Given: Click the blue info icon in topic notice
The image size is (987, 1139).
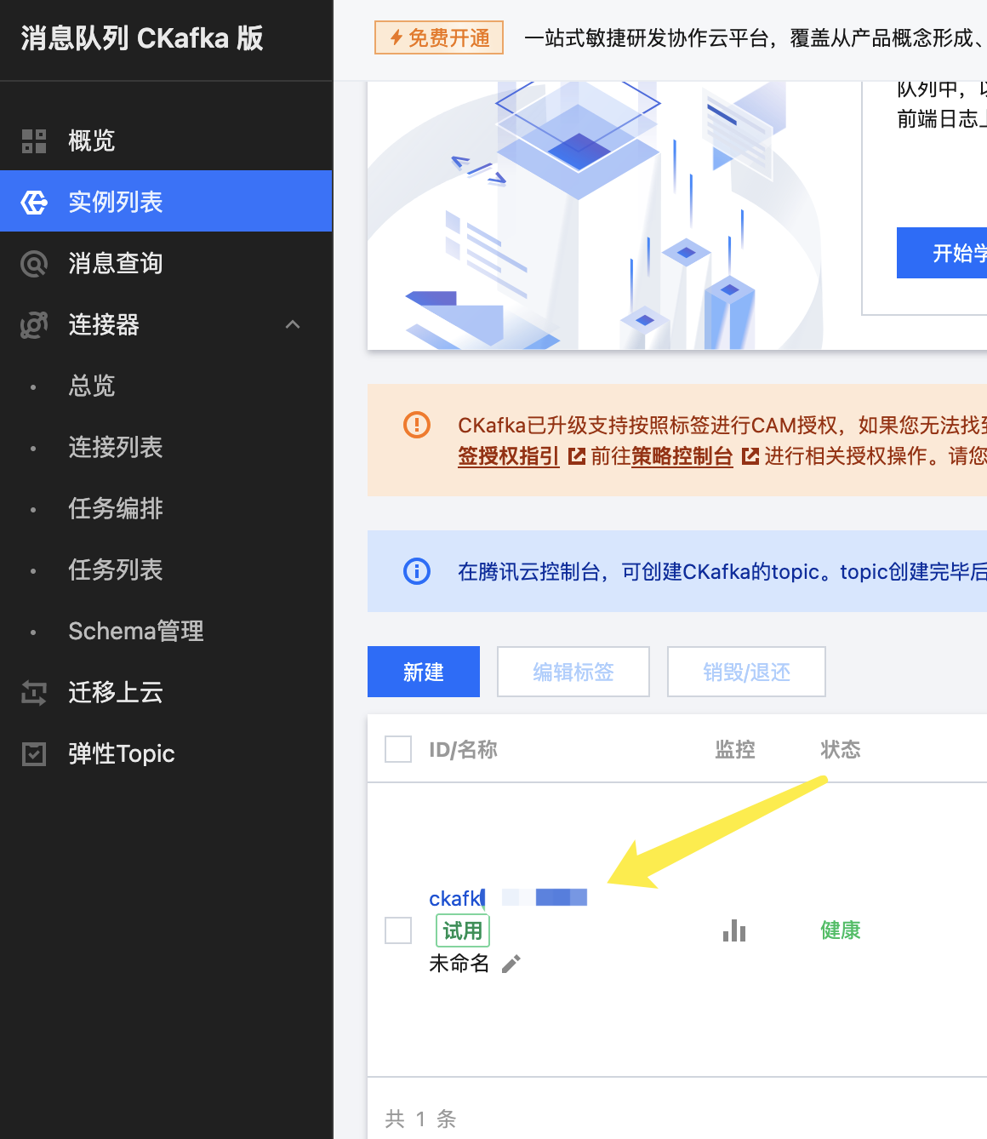Looking at the screenshot, I should [x=417, y=570].
